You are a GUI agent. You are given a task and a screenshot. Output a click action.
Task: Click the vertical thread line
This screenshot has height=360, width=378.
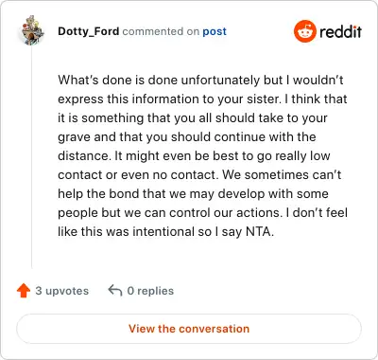32,157
